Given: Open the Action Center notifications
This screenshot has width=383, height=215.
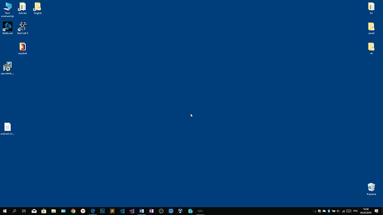Looking at the screenshot, I should point(377,211).
